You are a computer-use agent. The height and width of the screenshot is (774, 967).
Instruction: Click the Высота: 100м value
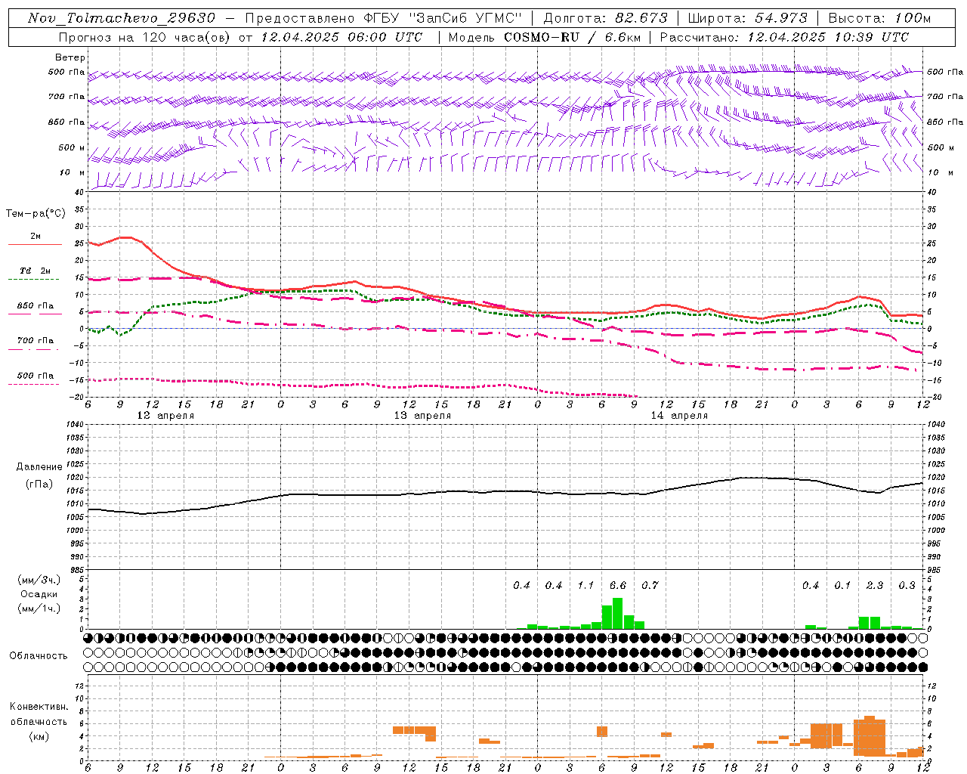879,18
